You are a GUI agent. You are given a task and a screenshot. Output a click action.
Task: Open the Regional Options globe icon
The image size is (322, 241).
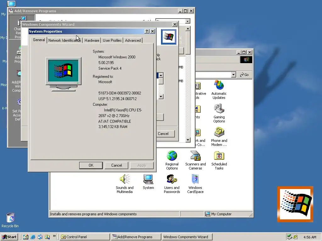click(172, 160)
